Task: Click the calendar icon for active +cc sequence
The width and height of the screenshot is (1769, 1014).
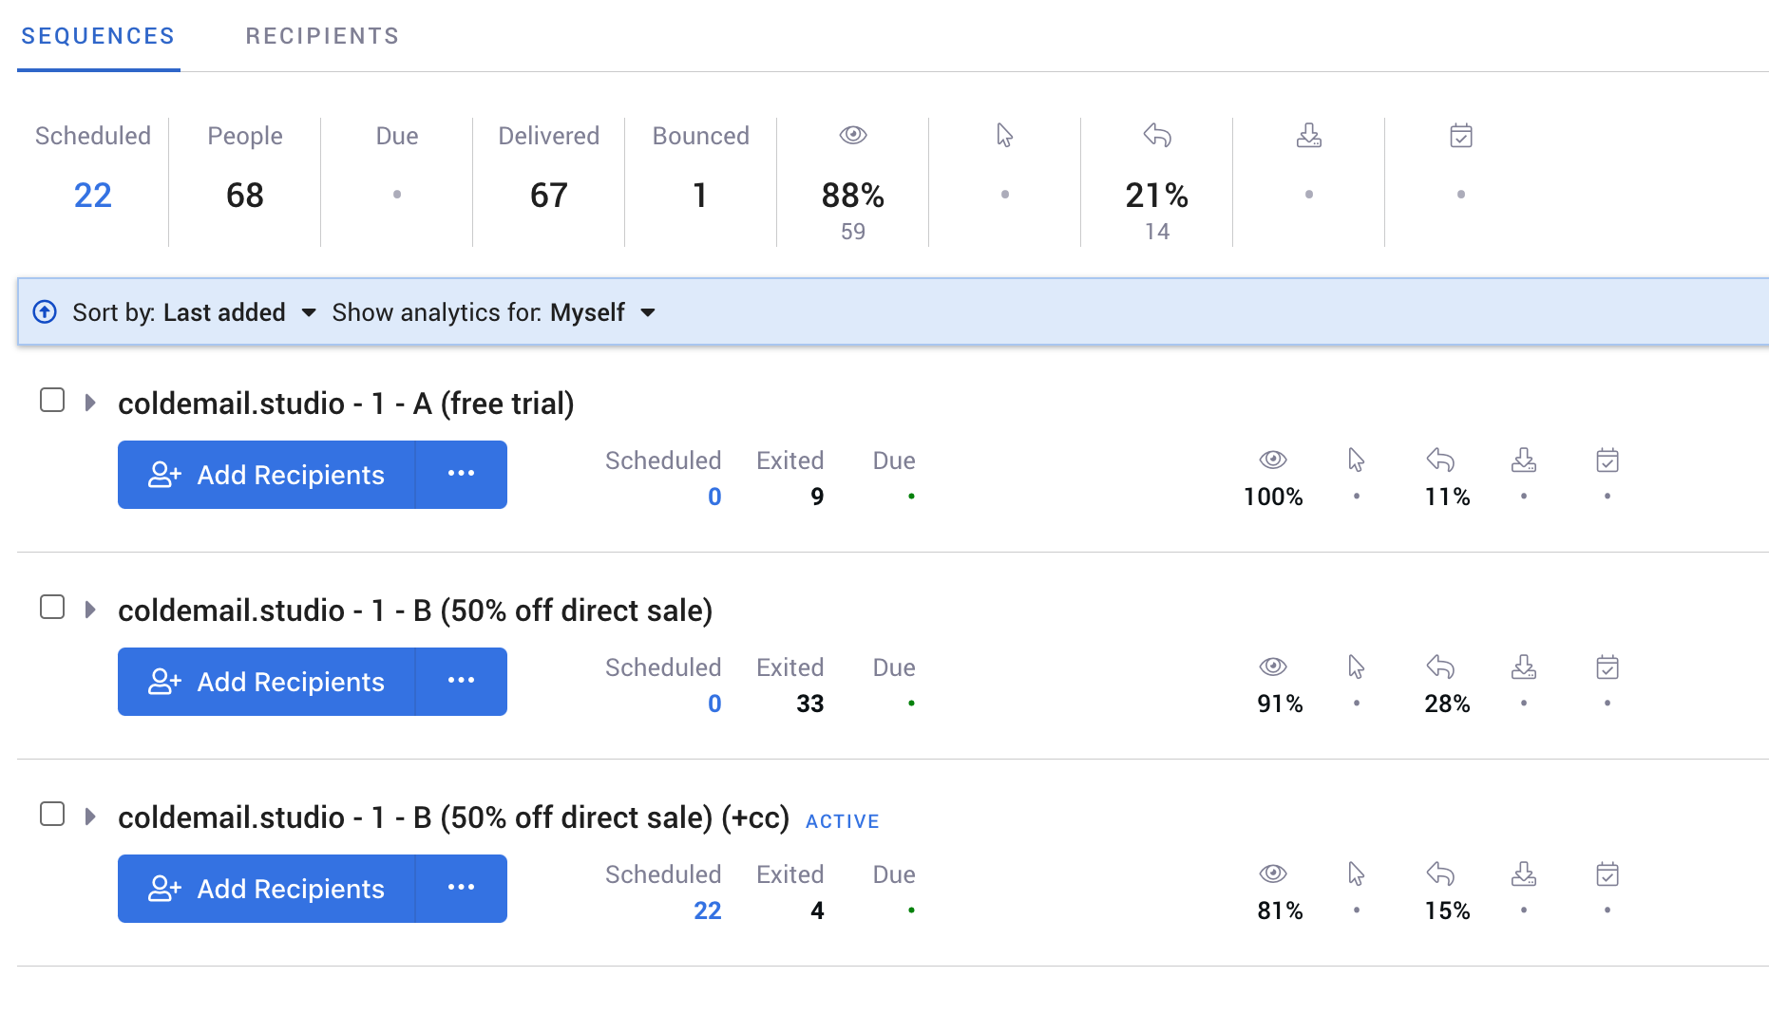Action: (x=1607, y=874)
